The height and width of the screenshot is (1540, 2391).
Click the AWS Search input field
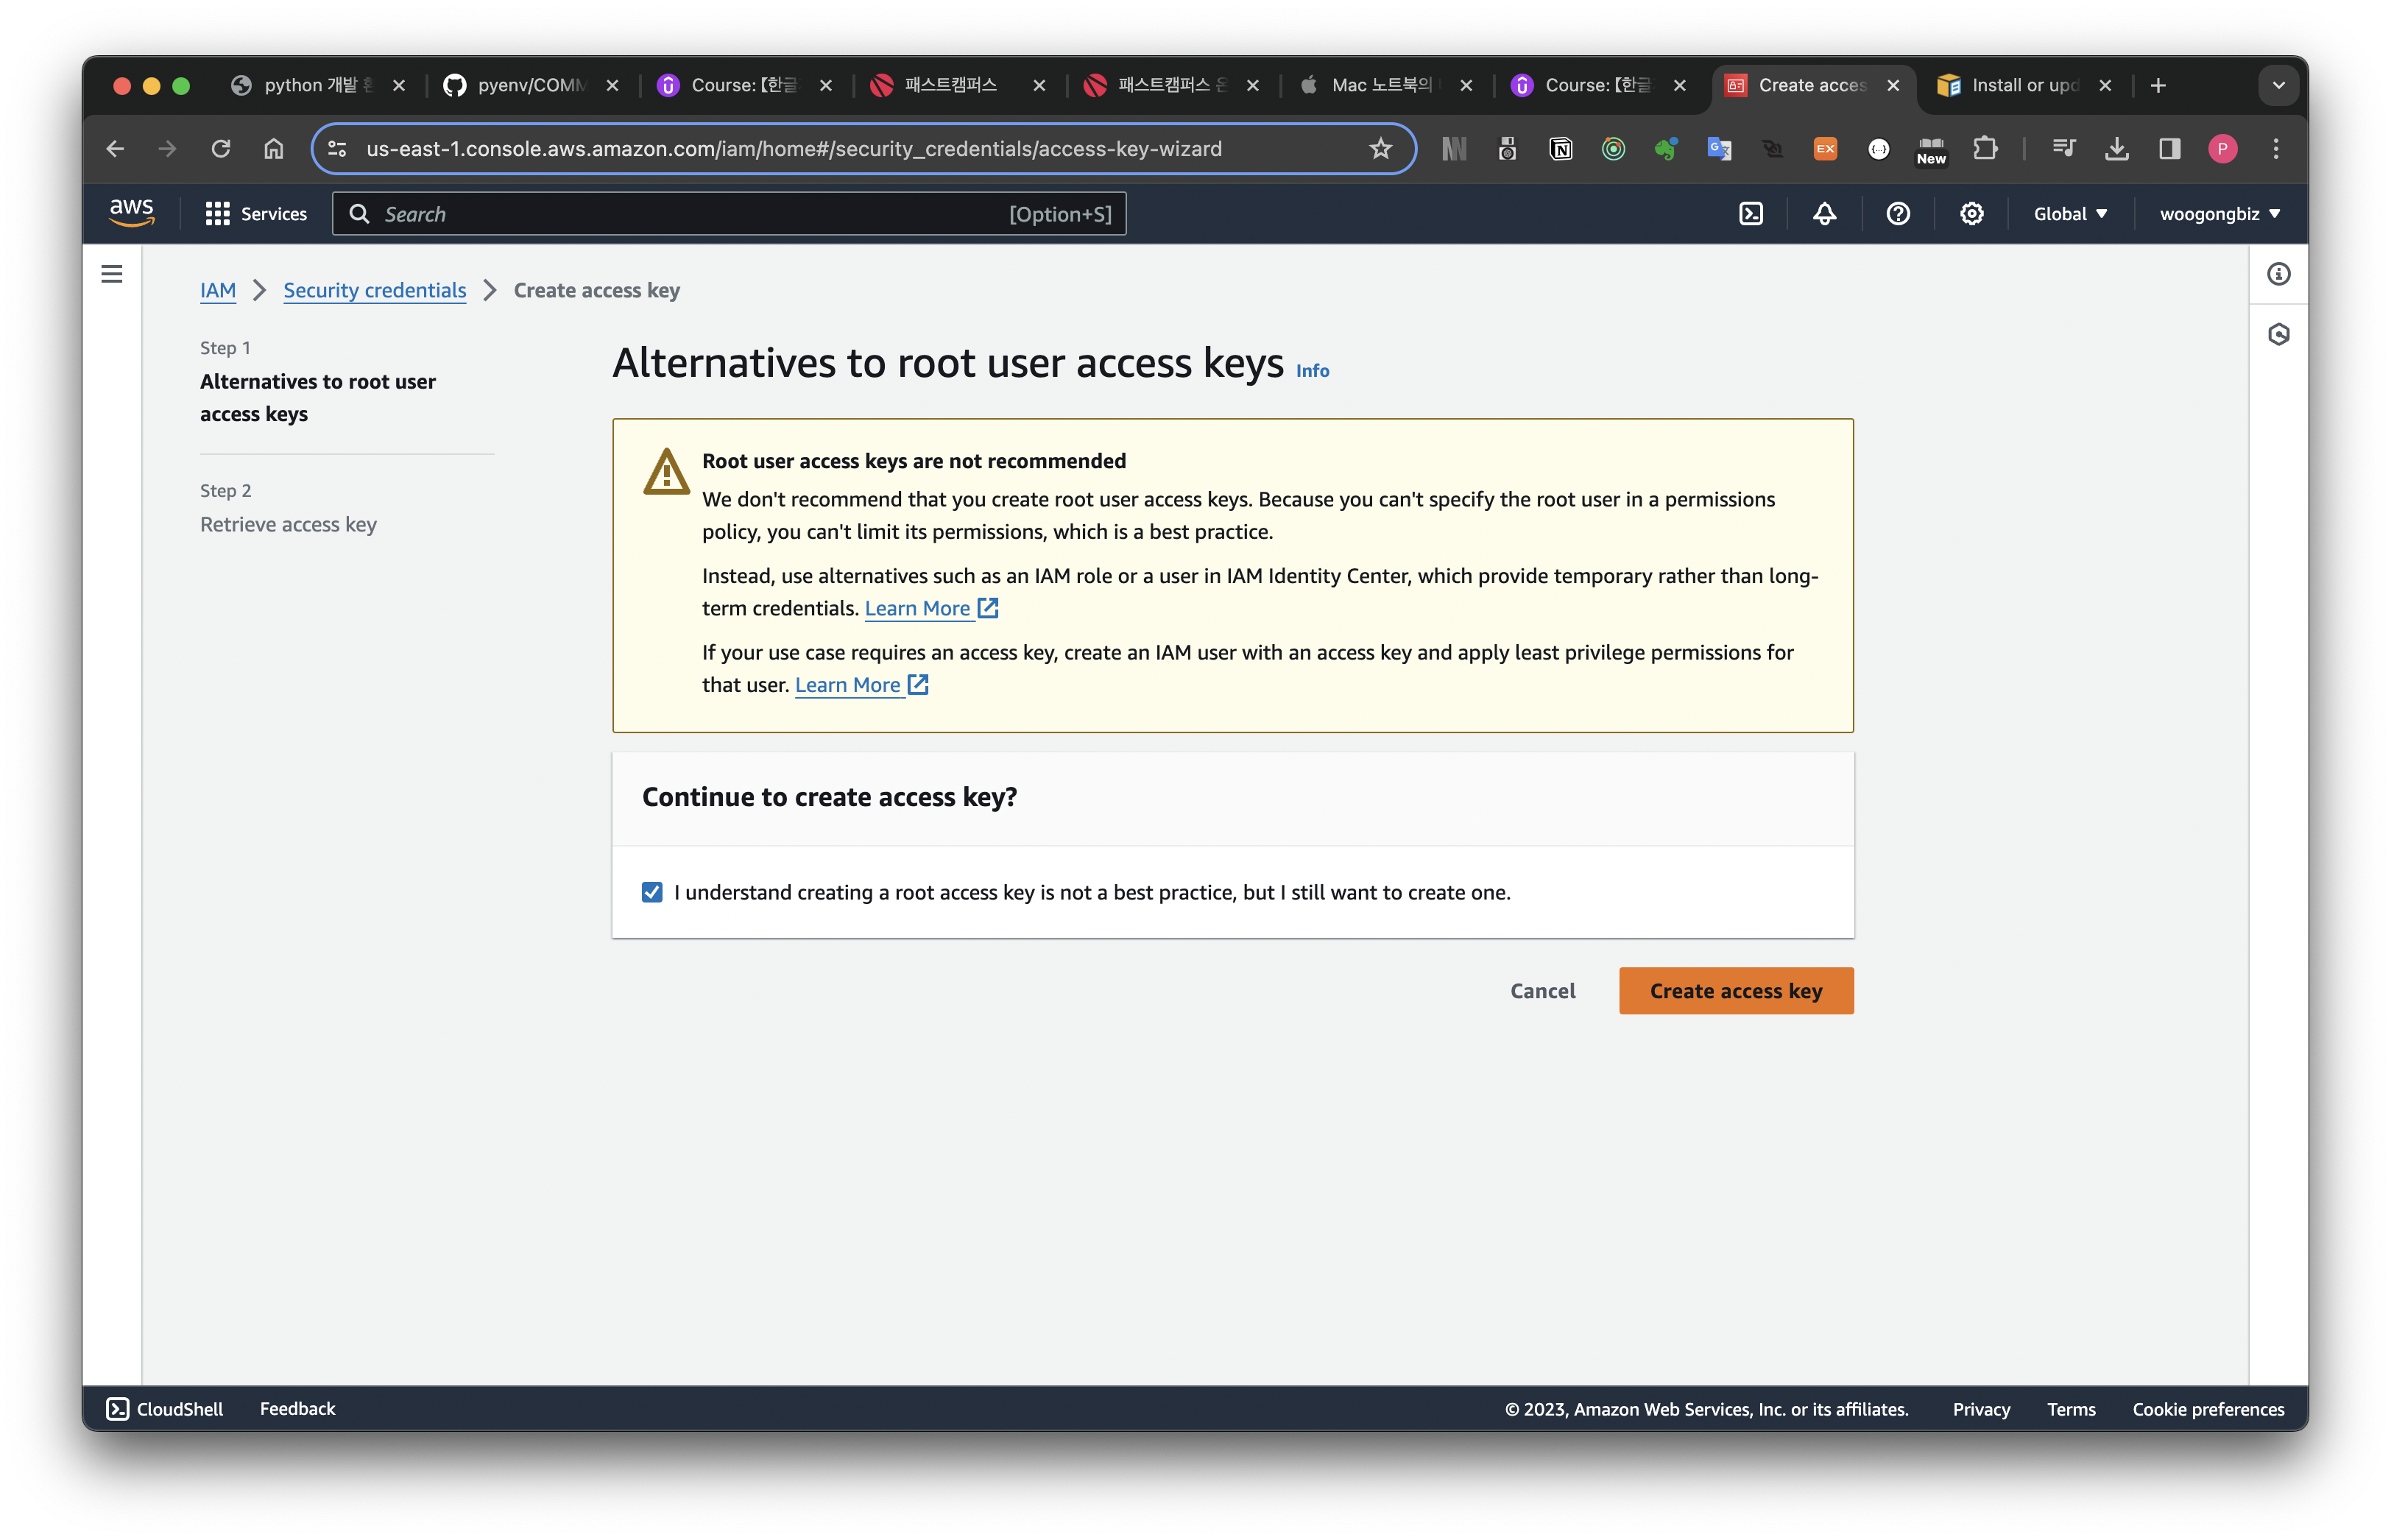coord(690,214)
